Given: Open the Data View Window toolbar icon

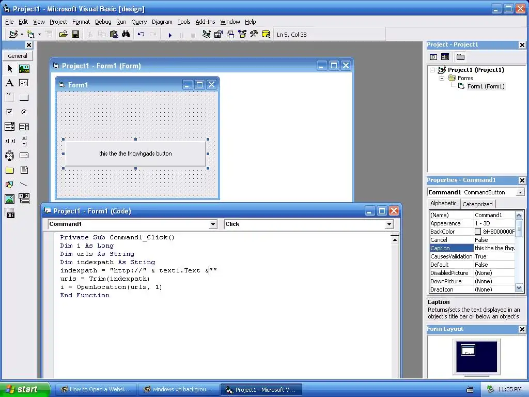Looking at the screenshot, I should [266, 35].
